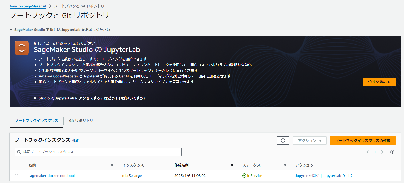This screenshot has width=404, height=183.
Task: Click page number 1 in pagination
Action: coord(375,152)
